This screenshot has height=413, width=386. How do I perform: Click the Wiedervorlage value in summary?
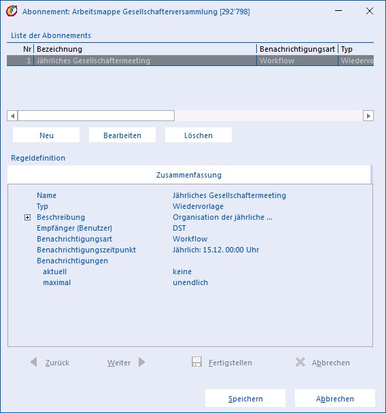click(198, 206)
